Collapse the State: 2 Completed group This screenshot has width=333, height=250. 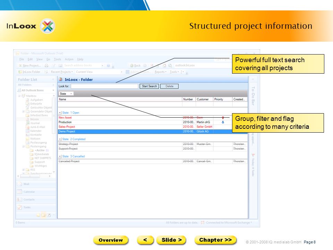click(x=60, y=139)
